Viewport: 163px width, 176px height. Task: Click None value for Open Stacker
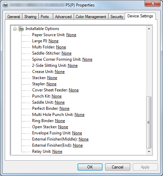coord(63,127)
